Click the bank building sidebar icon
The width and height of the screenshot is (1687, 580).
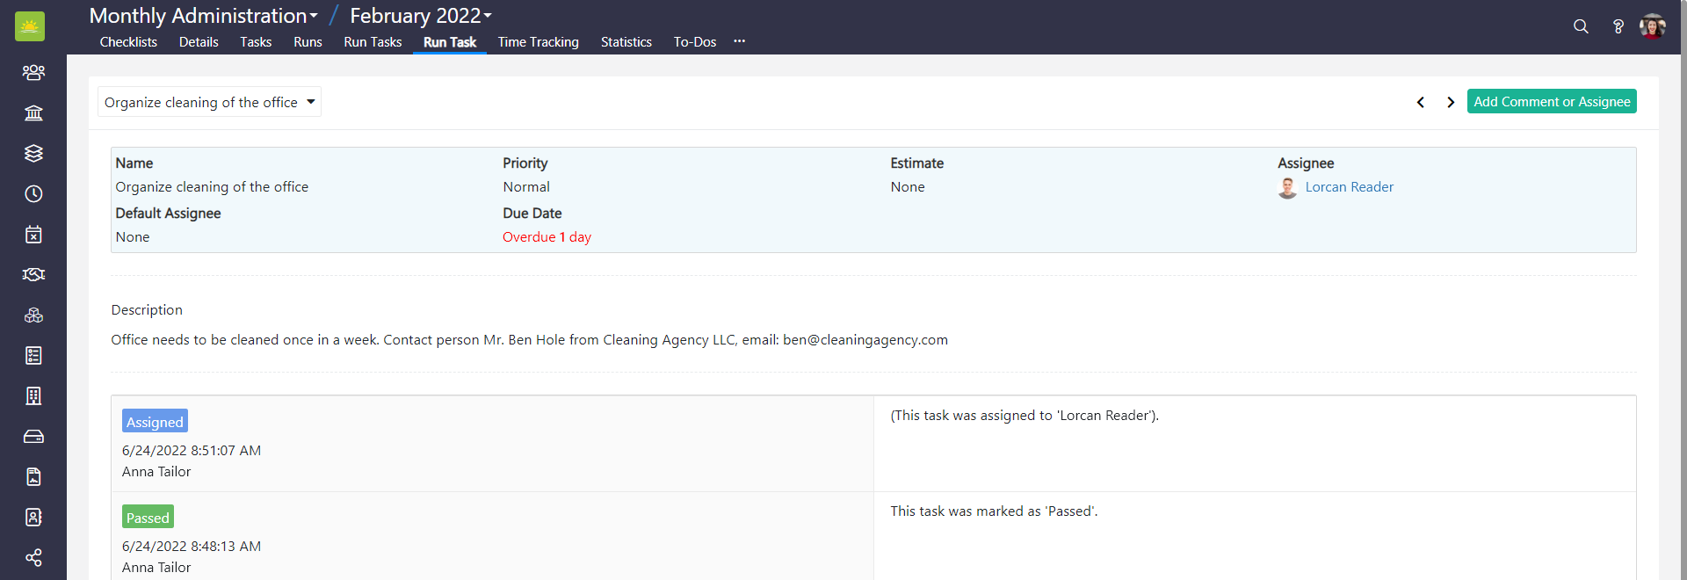coord(33,113)
